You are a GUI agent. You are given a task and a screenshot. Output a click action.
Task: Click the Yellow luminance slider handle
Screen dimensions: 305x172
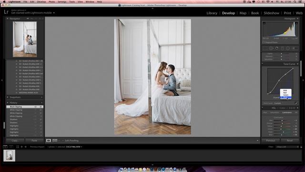281,126
